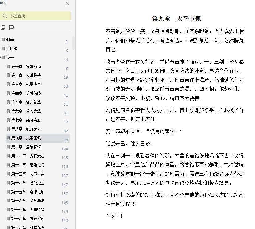The width and height of the screenshot is (255, 229).
Task: Open the 主目录 bookmark
Action: [x=12, y=48]
